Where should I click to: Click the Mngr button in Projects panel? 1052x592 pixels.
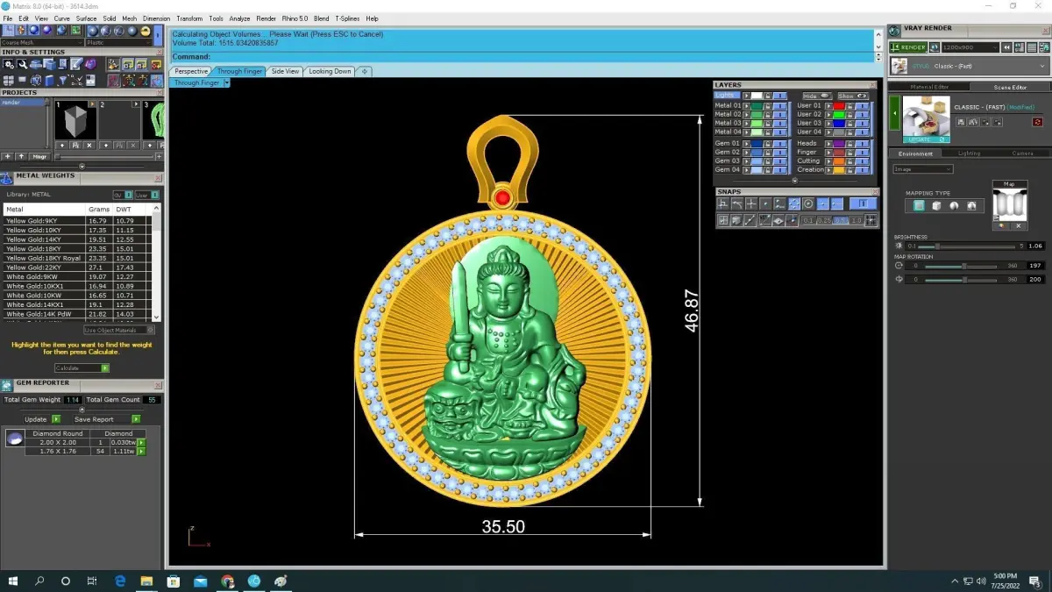pos(39,157)
